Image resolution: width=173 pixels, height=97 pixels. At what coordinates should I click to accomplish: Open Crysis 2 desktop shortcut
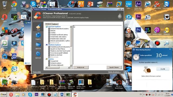(109, 83)
